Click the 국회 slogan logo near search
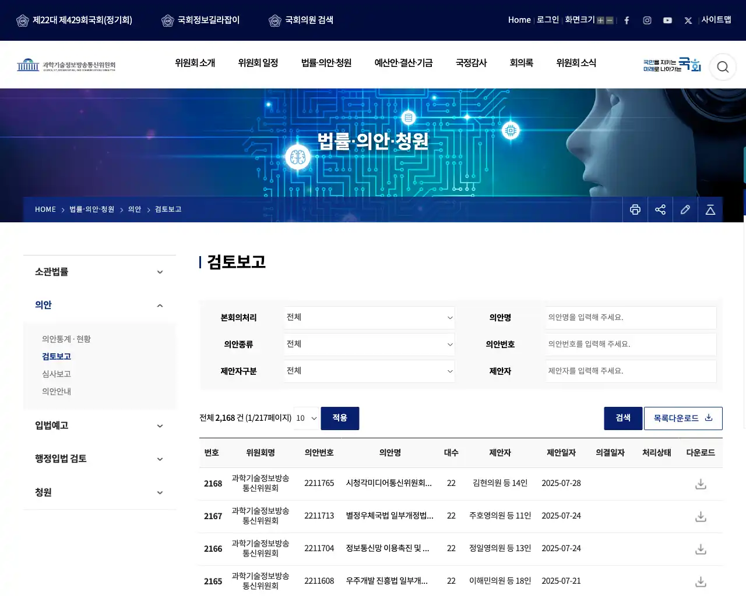The image size is (746, 596). coord(672,65)
